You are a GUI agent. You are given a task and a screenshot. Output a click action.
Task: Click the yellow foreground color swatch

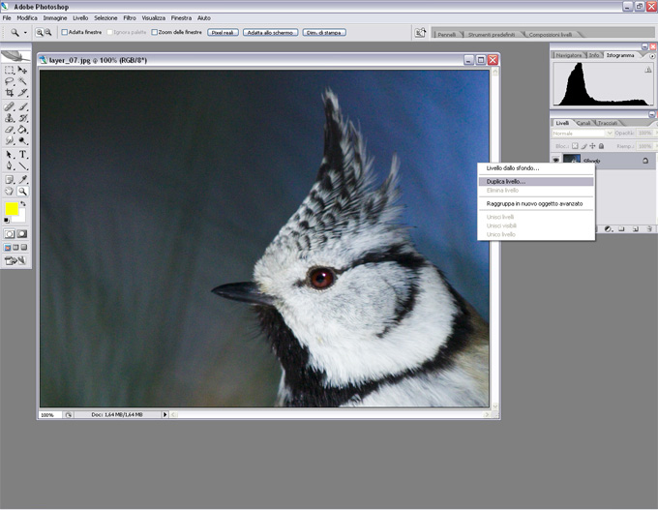coord(12,209)
